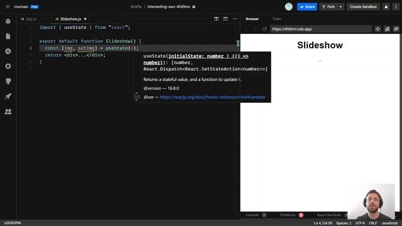Open the Deployment rocket sidebar panel

click(x=8, y=96)
